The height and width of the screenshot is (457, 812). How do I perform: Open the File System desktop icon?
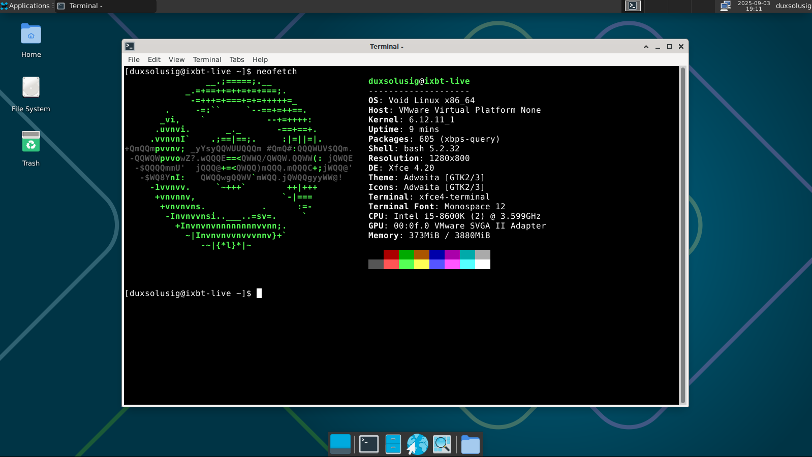[x=31, y=88]
